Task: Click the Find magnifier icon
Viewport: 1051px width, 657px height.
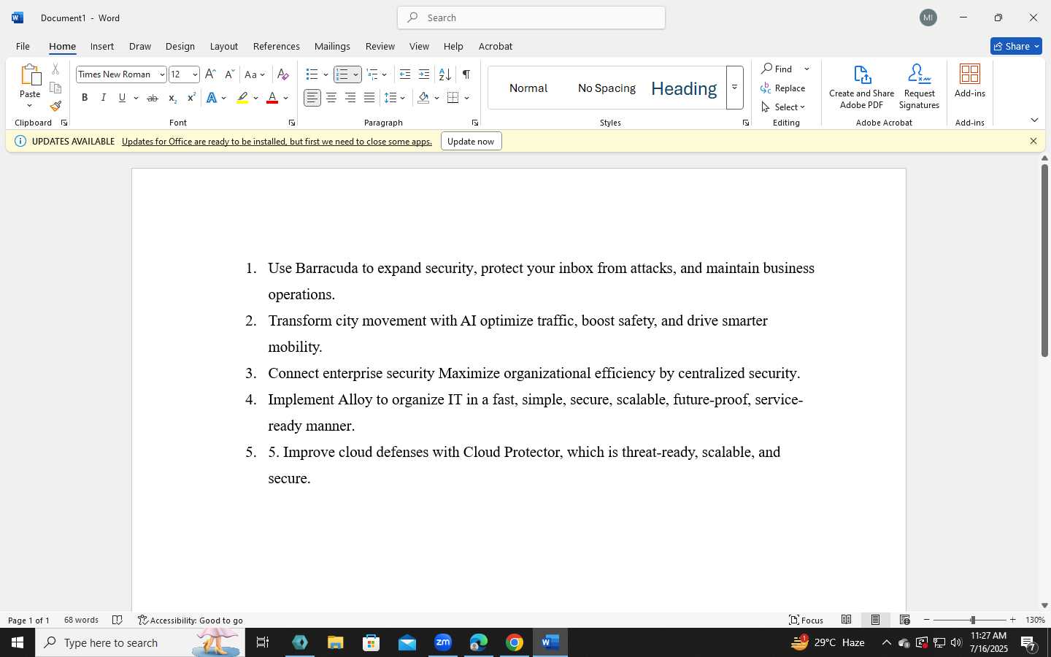Action: click(767, 69)
